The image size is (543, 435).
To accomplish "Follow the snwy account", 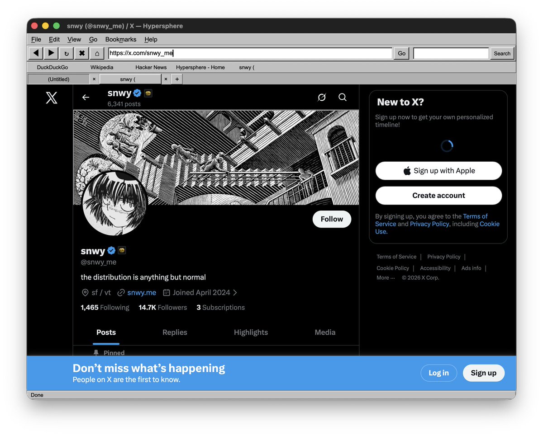I will (332, 219).
